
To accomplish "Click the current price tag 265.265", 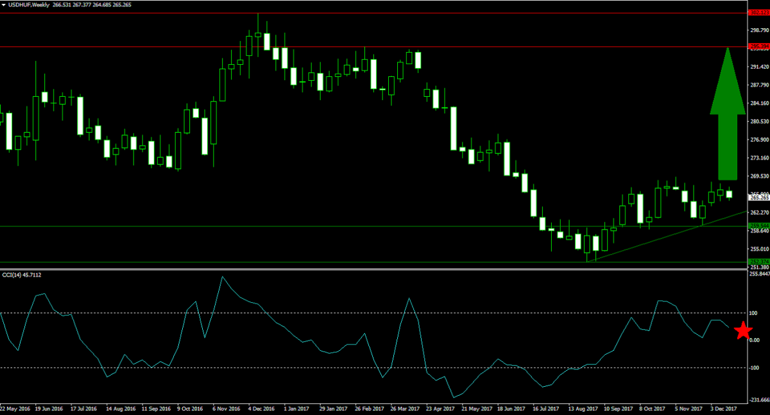I will pyautogui.click(x=758, y=198).
